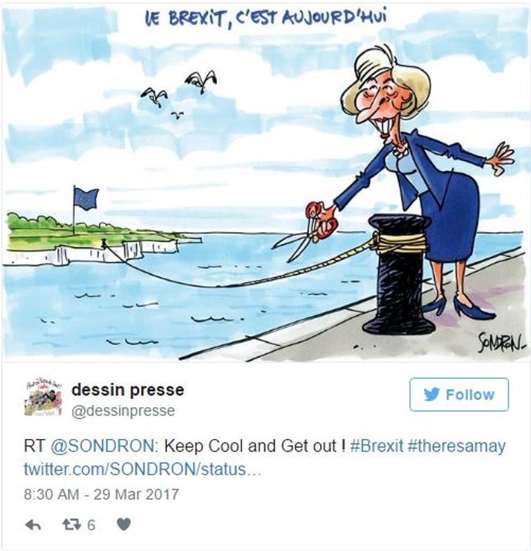531x551 pixels.
Task: Open the dessin presse display name
Action: pyautogui.click(x=128, y=390)
